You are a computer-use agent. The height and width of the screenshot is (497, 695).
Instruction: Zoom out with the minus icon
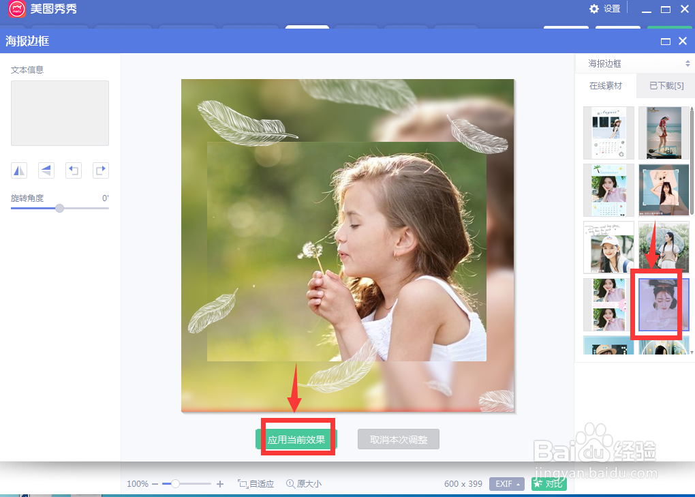point(155,484)
